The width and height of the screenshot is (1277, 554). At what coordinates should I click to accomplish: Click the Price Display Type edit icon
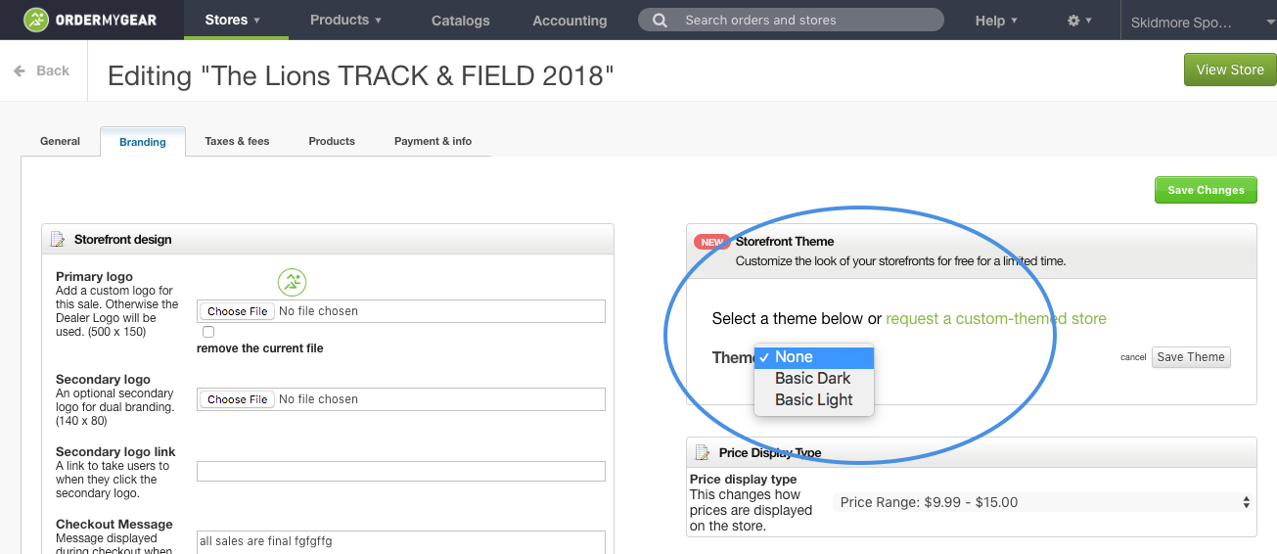[702, 452]
